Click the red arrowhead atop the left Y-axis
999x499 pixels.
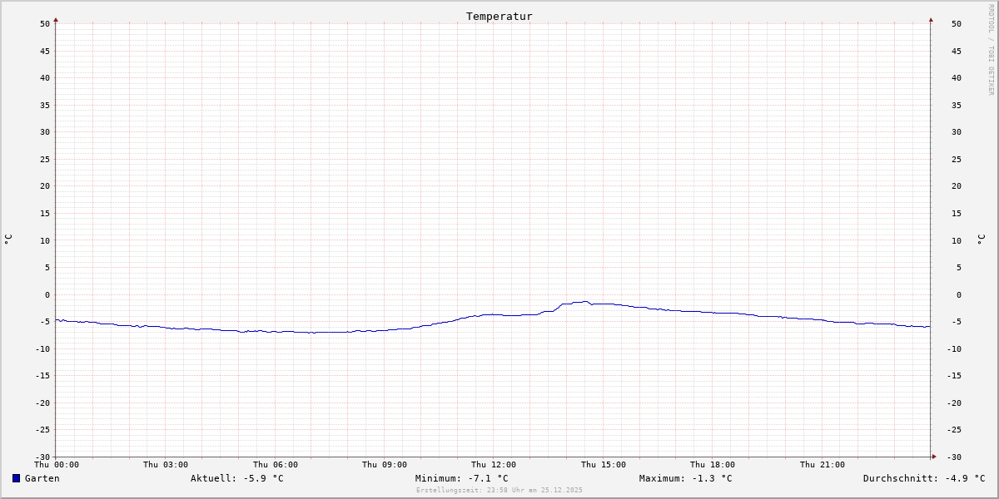(56, 19)
